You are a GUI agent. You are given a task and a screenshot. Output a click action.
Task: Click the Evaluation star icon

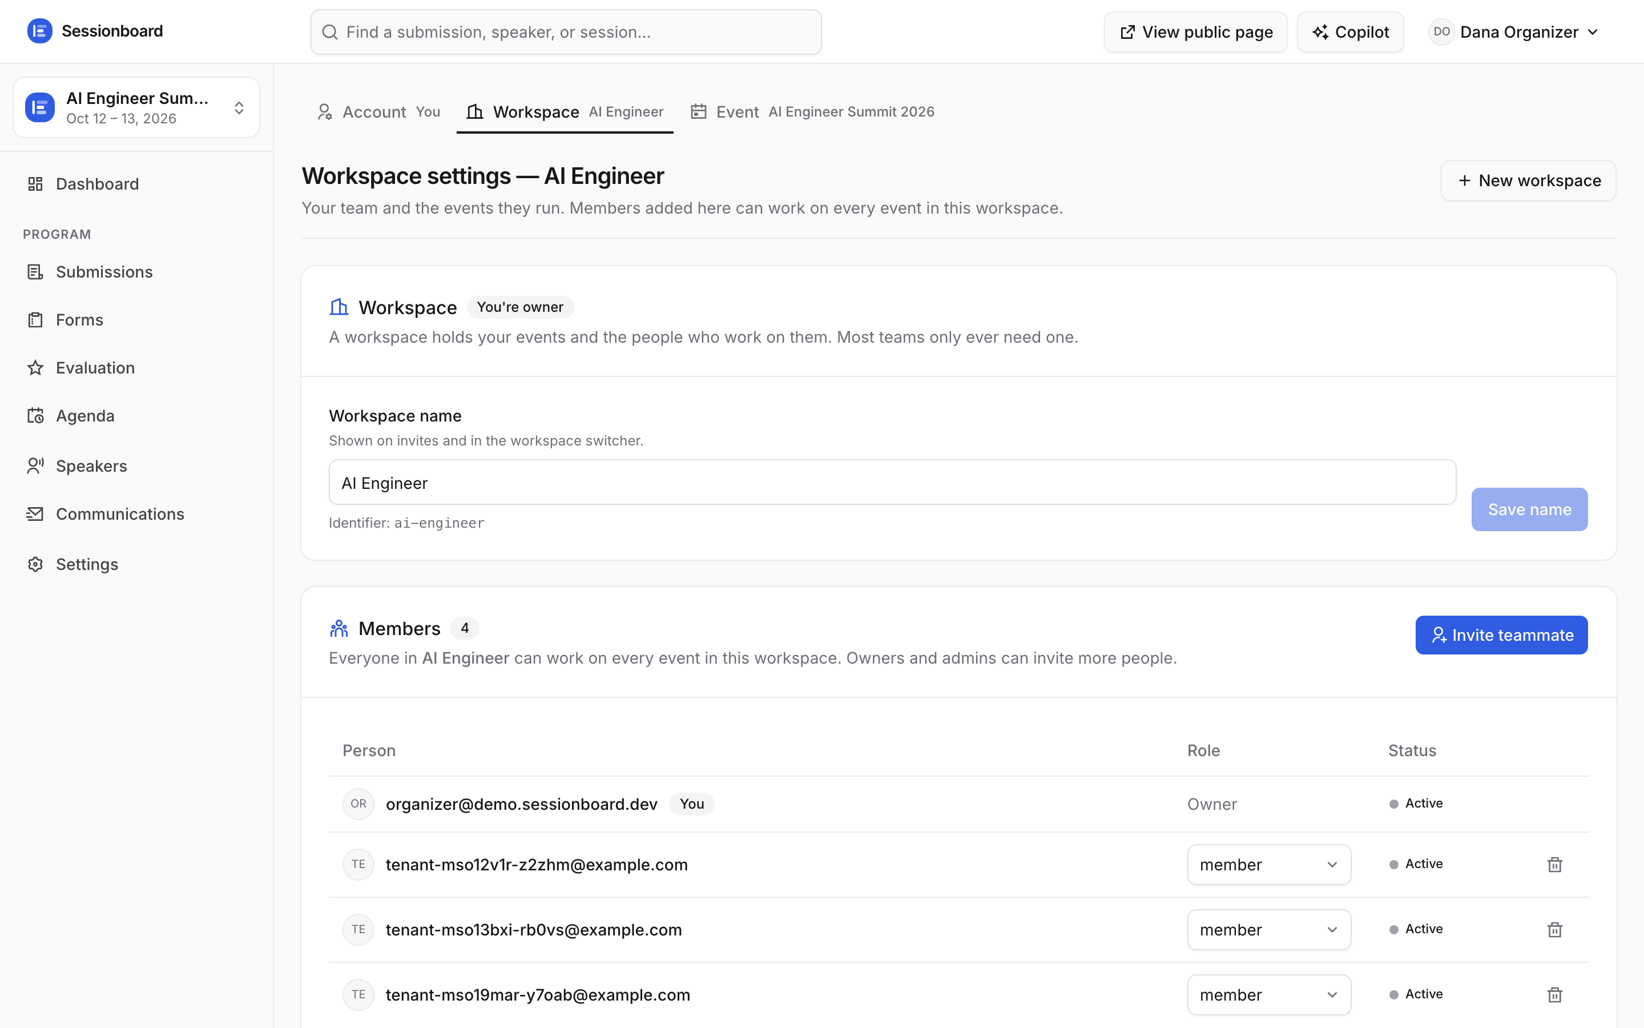point(35,368)
